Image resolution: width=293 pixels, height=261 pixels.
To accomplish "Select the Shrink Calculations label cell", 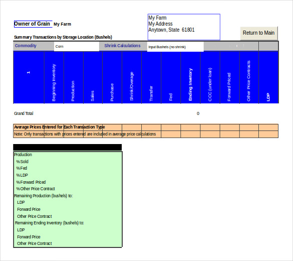I will point(123,46).
